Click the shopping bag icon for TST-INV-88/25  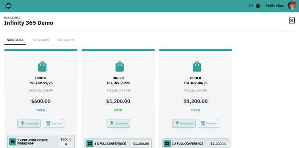click(197, 66)
